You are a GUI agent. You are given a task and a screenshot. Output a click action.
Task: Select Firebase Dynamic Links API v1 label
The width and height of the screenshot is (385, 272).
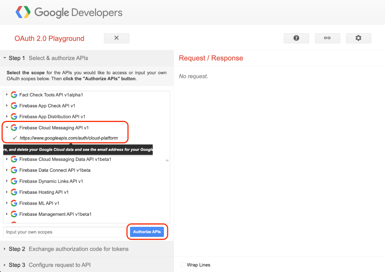[x=51, y=181]
